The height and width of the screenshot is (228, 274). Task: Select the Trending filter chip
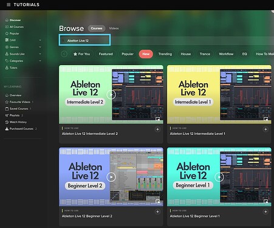[165, 54]
